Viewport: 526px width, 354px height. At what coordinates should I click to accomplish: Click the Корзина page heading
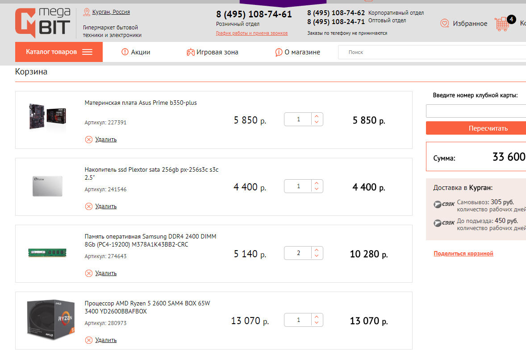point(31,72)
